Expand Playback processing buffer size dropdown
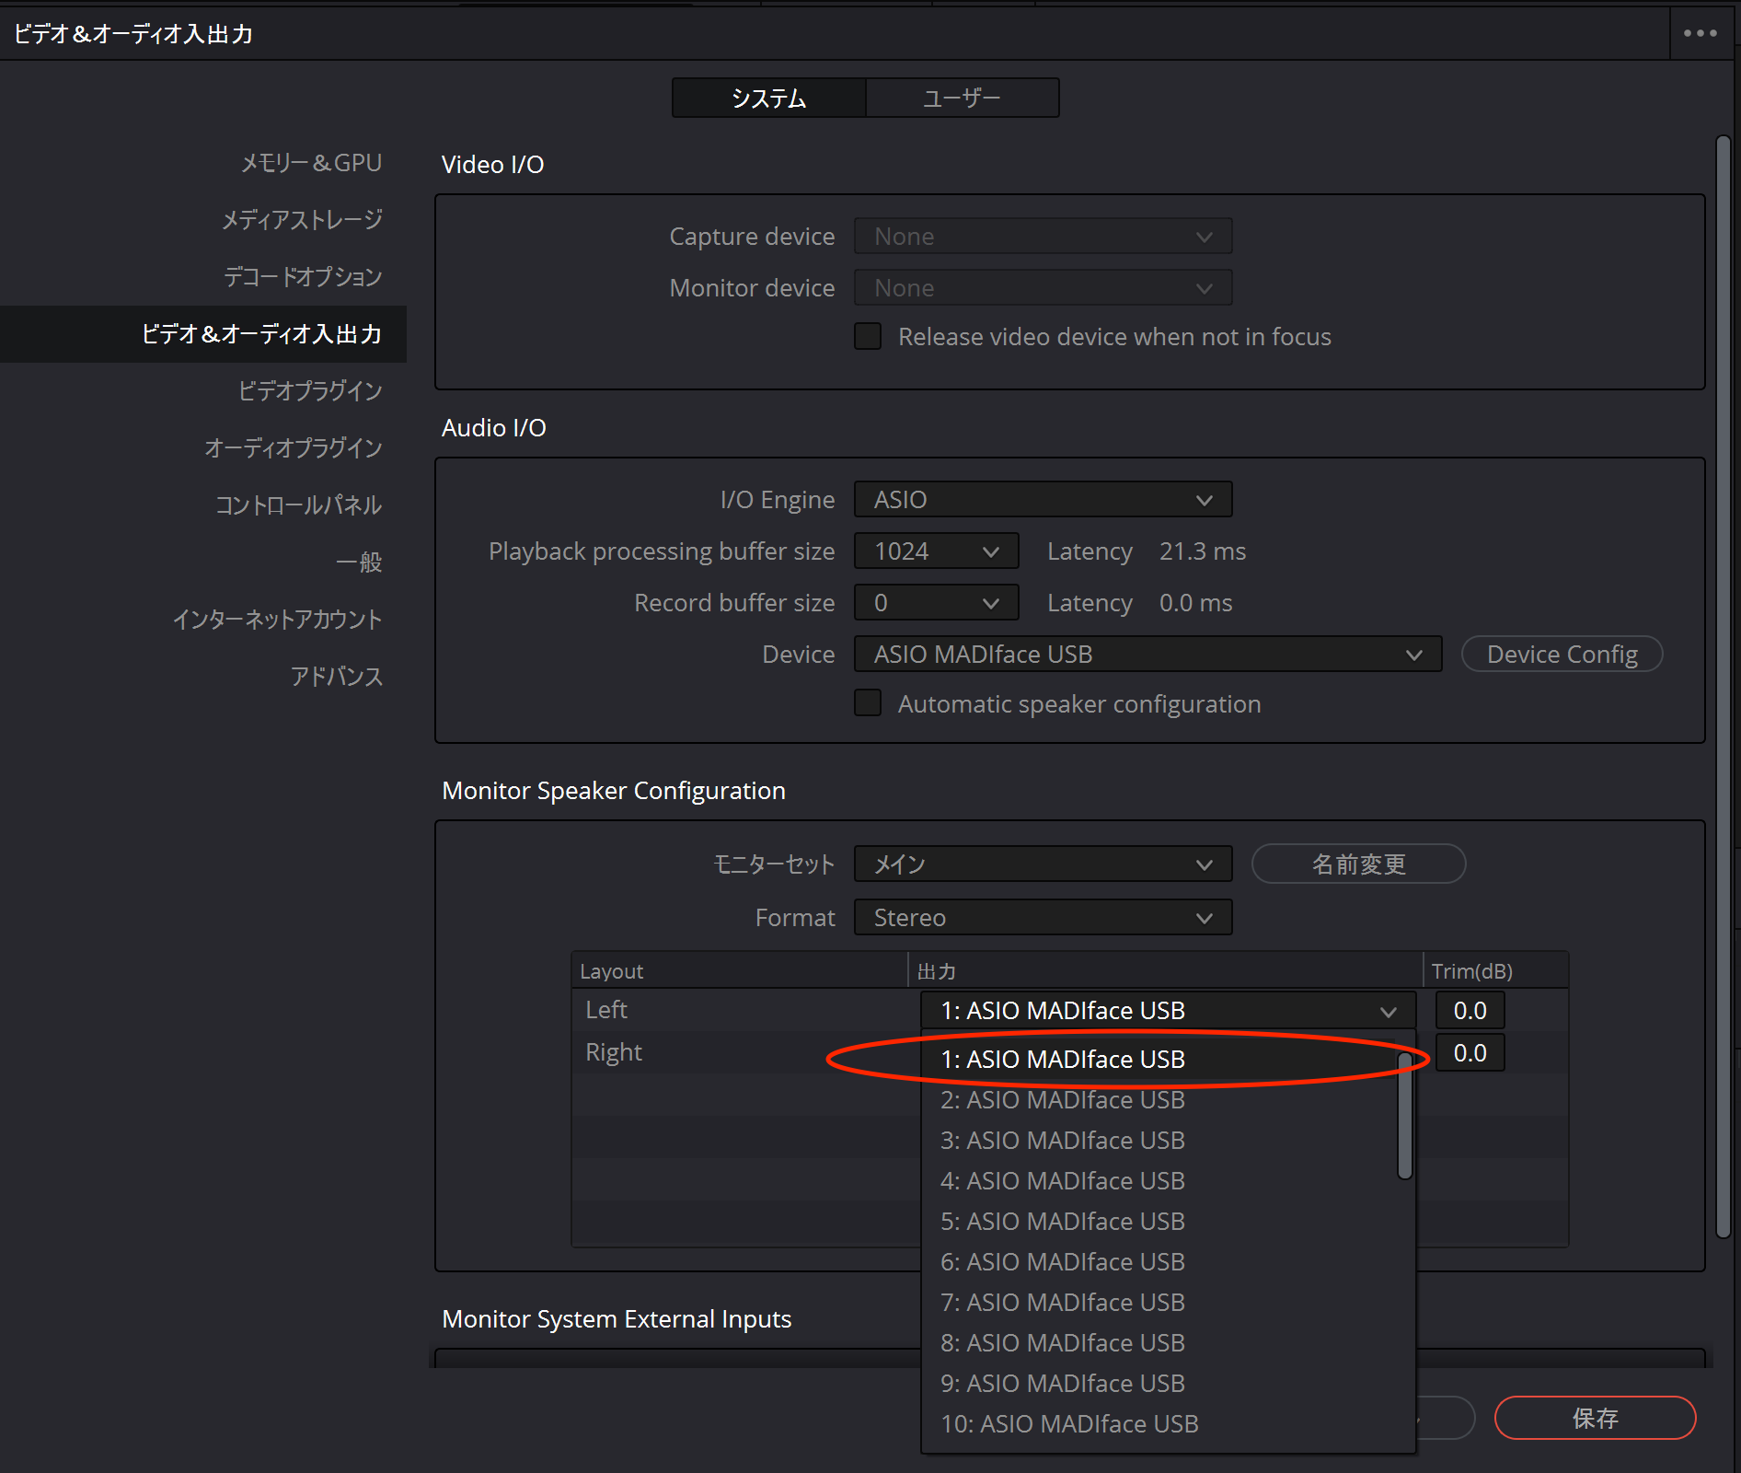This screenshot has height=1473, width=1741. point(935,551)
